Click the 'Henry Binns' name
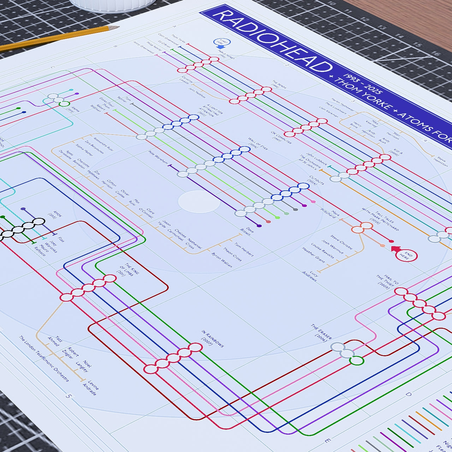The height and width of the screenshot is (452, 452). (x=356, y=124)
